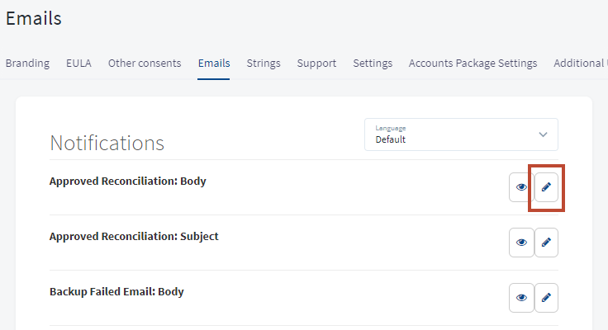Open the Language dropdown
The width and height of the screenshot is (608, 330).
[x=462, y=134]
